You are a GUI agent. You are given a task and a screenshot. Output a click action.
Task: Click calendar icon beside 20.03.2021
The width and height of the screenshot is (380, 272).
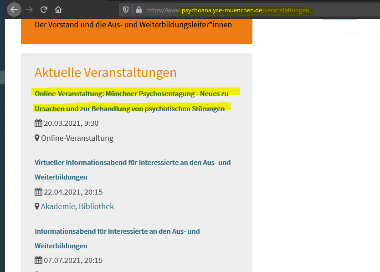[x=38, y=123]
